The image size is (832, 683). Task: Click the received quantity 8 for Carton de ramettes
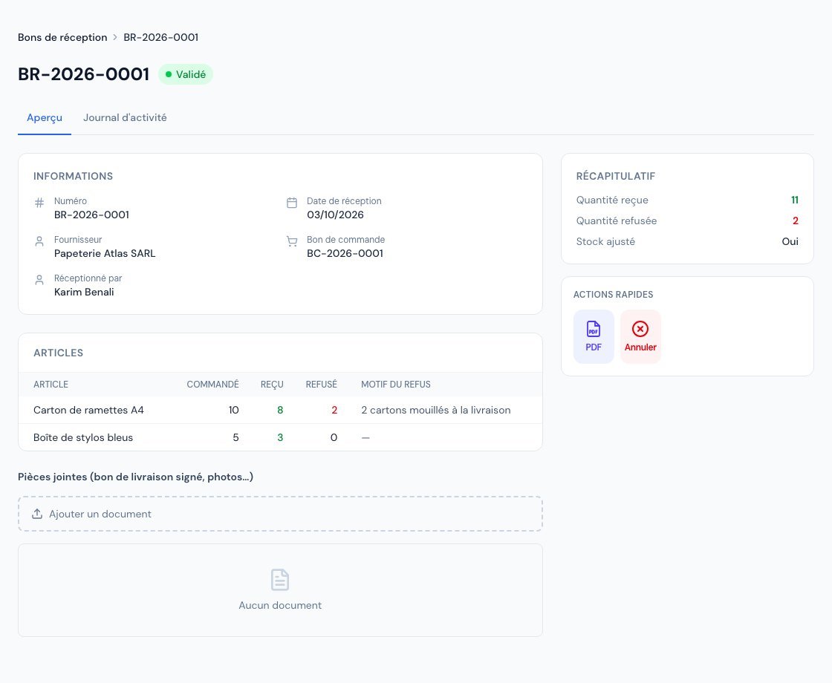click(x=280, y=410)
